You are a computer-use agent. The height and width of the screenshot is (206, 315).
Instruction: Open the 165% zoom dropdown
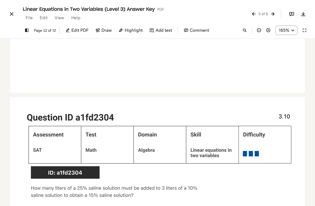click(x=286, y=30)
